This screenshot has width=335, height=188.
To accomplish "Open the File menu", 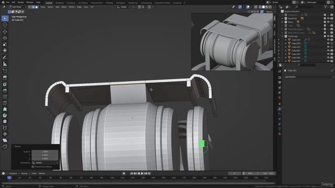I will (x=8, y=2).
